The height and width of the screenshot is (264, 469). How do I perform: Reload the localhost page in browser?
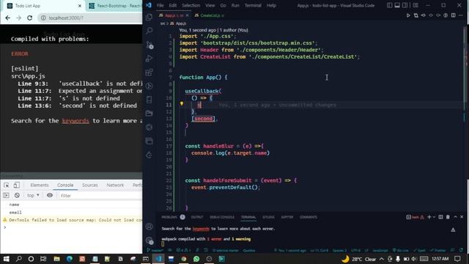pos(29,18)
